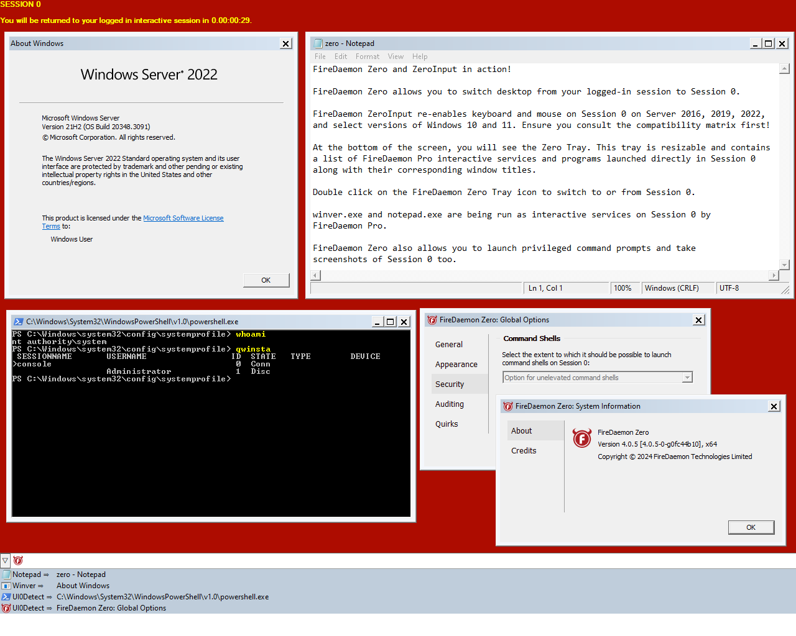The height and width of the screenshot is (636, 796).
Task: Click Notepad vertical scrollbar down arrow
Action: click(x=785, y=265)
